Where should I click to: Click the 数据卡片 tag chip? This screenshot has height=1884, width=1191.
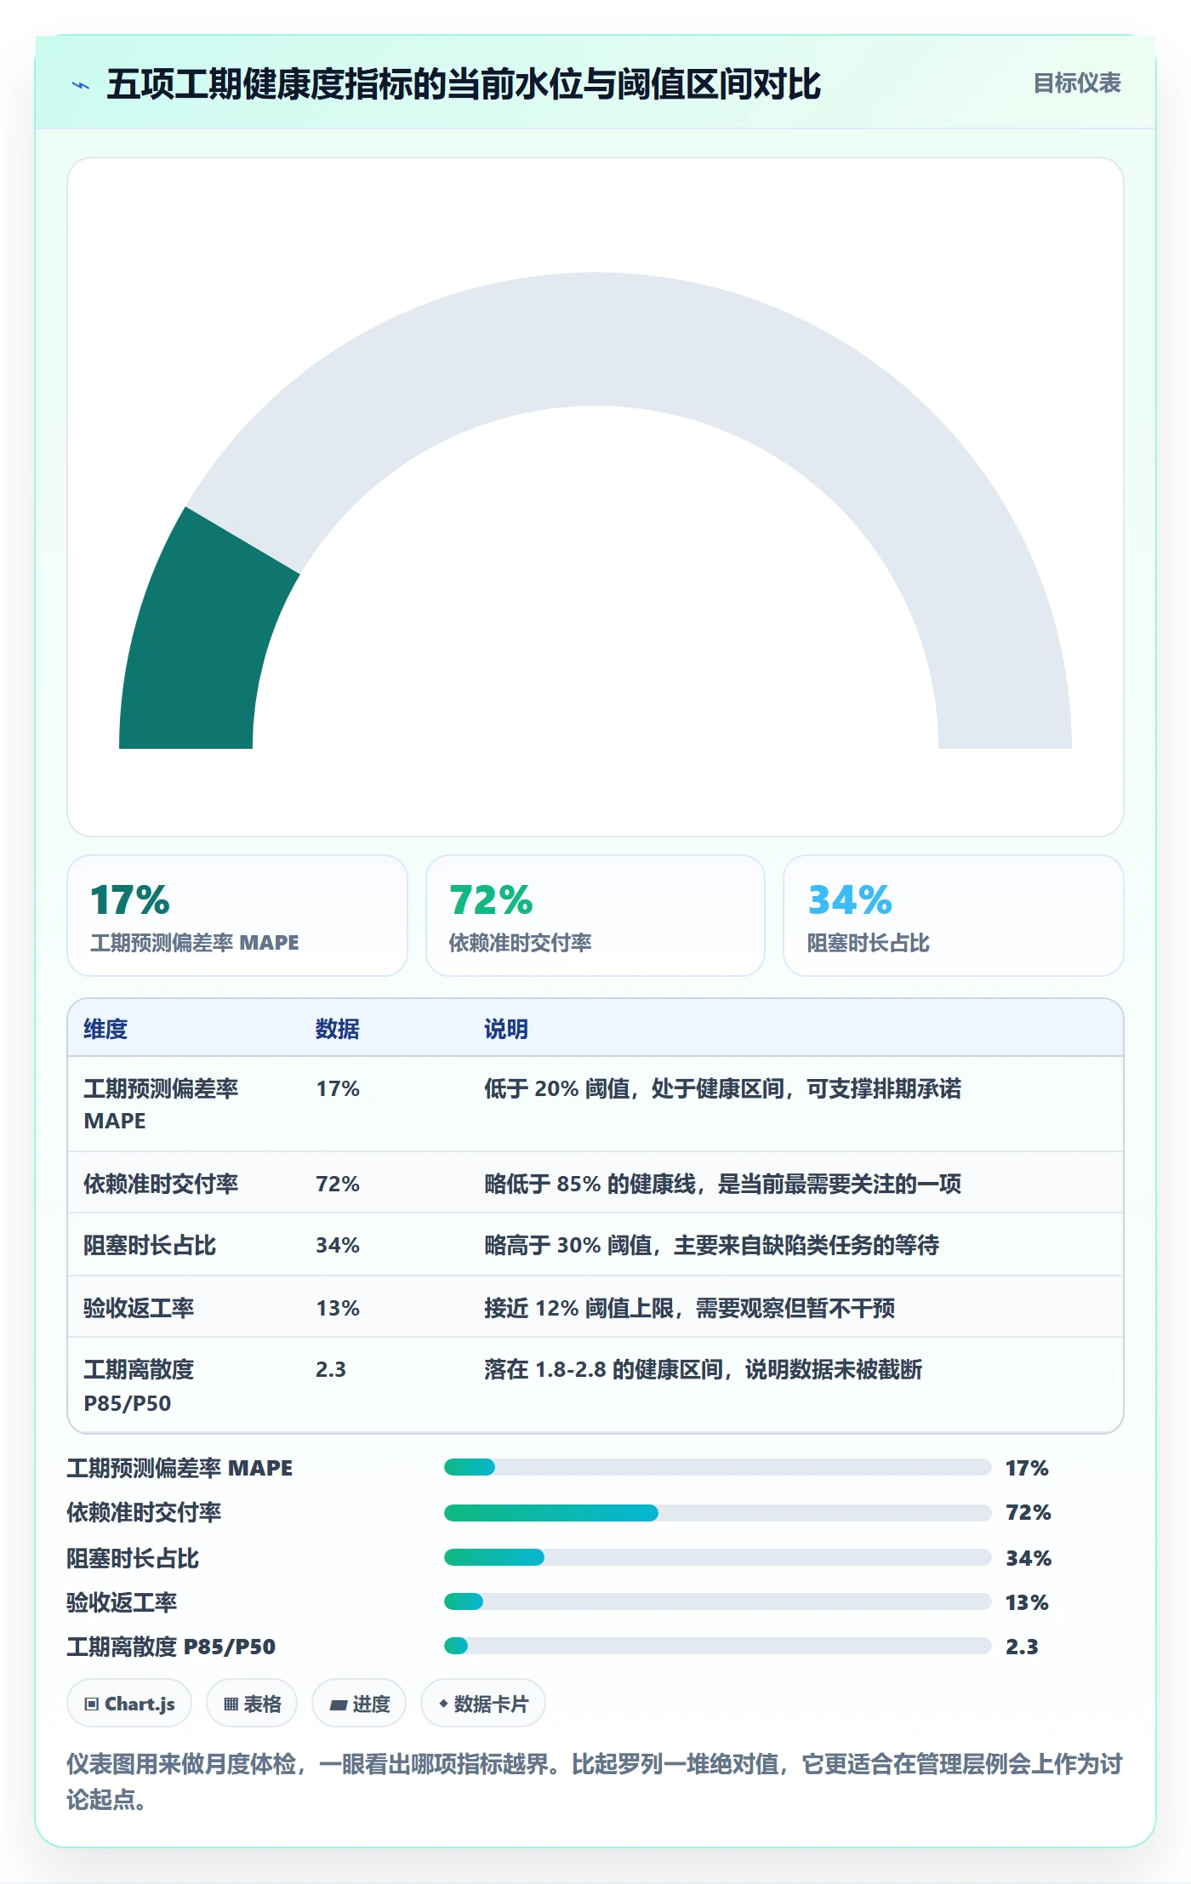pos(483,1704)
